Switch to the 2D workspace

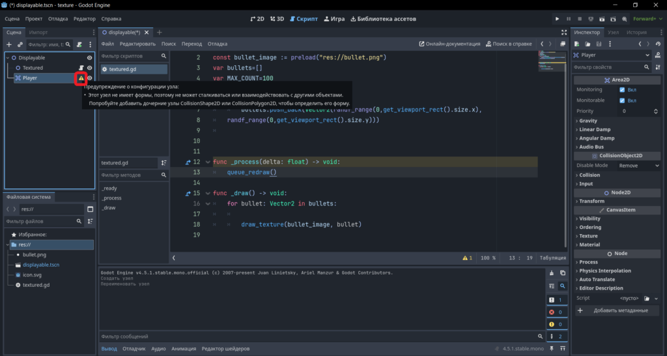pyautogui.click(x=257, y=19)
